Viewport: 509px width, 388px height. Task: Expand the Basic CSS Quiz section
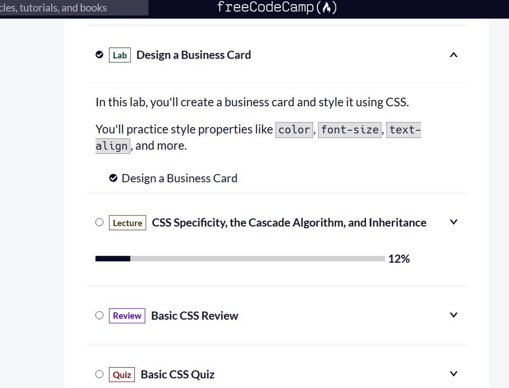point(453,373)
